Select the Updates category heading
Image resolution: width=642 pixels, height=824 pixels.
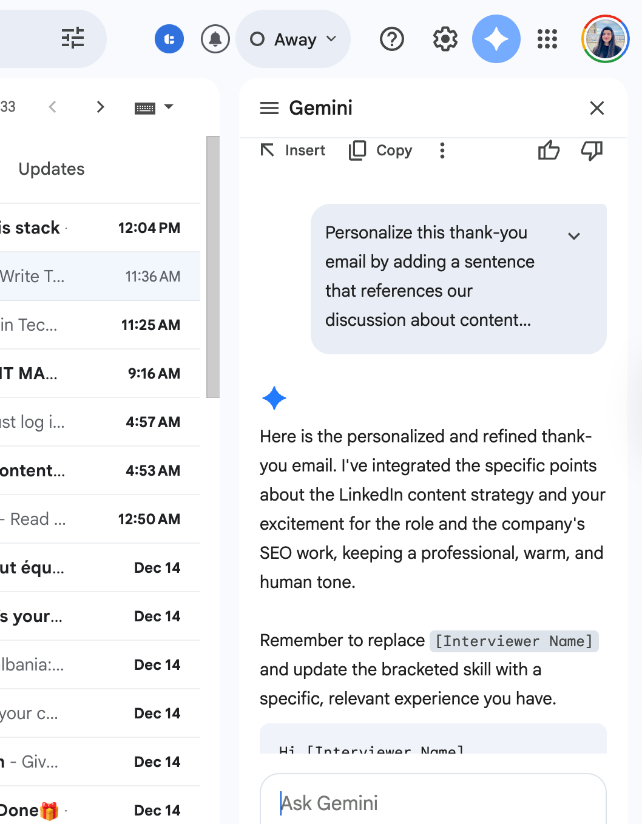coord(52,169)
